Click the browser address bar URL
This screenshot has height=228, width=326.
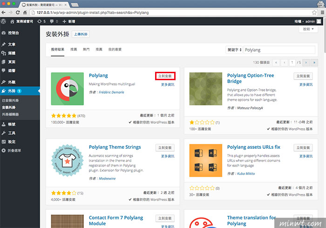93,13
